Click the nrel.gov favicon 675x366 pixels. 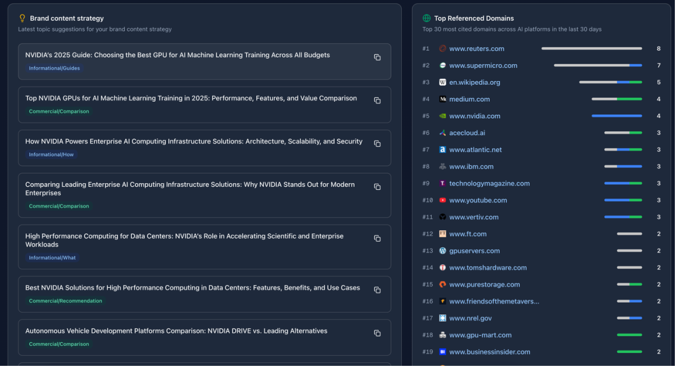[x=442, y=318]
